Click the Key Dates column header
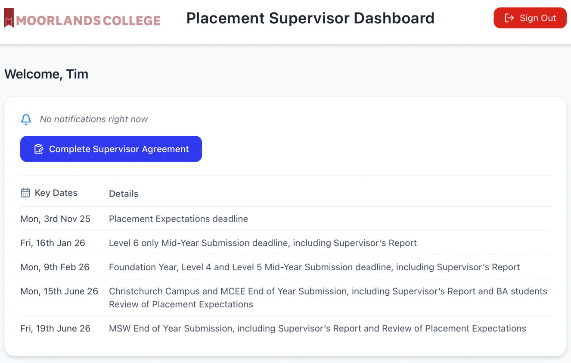Image resolution: width=571 pixels, height=363 pixels. click(x=56, y=193)
